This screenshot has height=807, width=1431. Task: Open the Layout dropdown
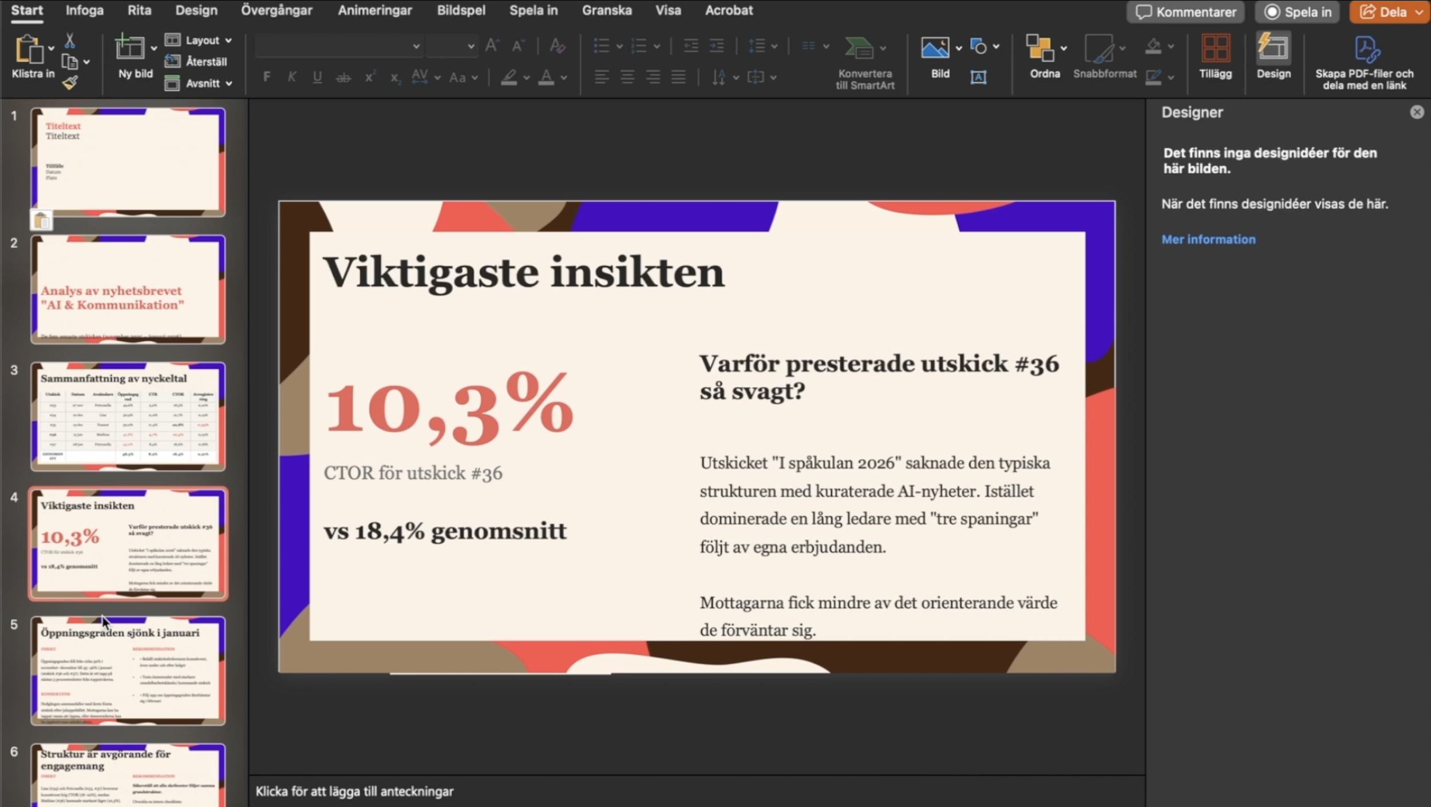pyautogui.click(x=203, y=39)
